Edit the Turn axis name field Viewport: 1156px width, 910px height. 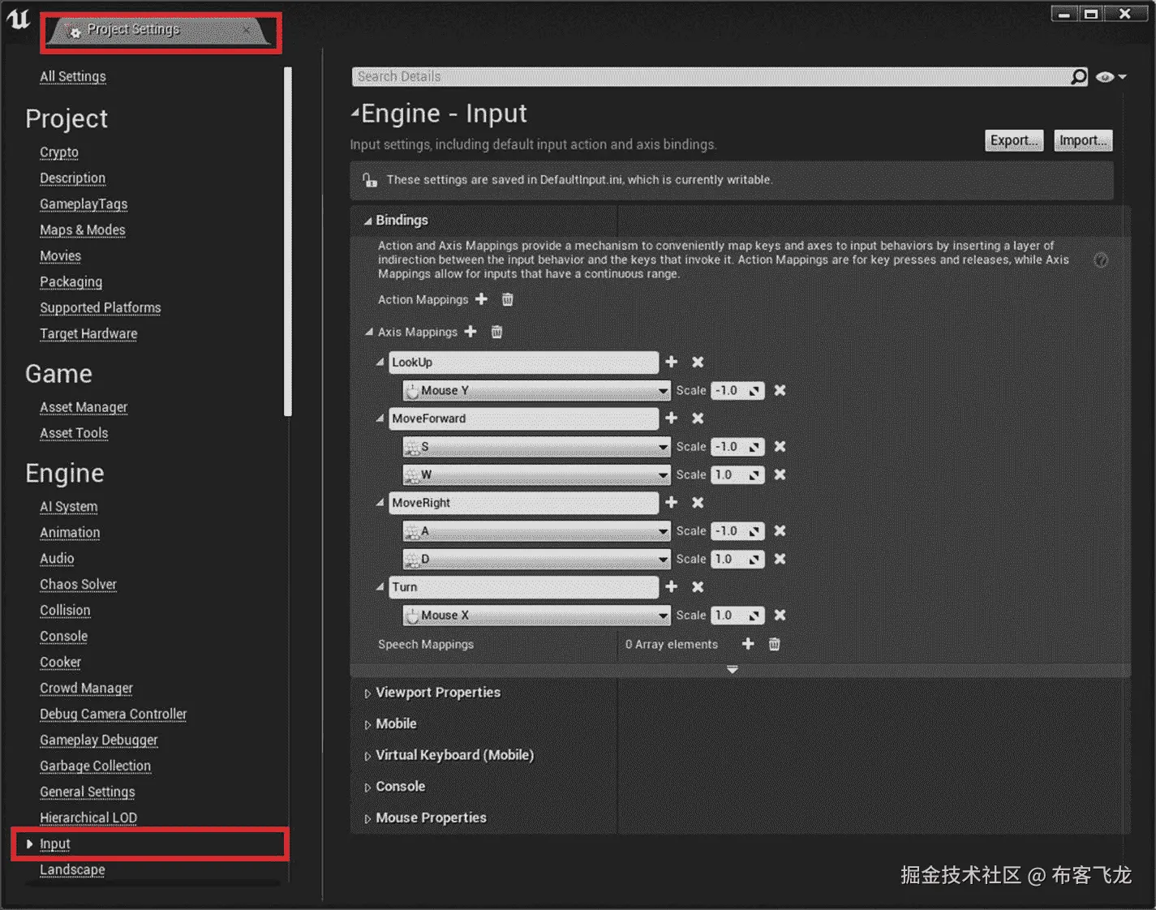[523, 586]
